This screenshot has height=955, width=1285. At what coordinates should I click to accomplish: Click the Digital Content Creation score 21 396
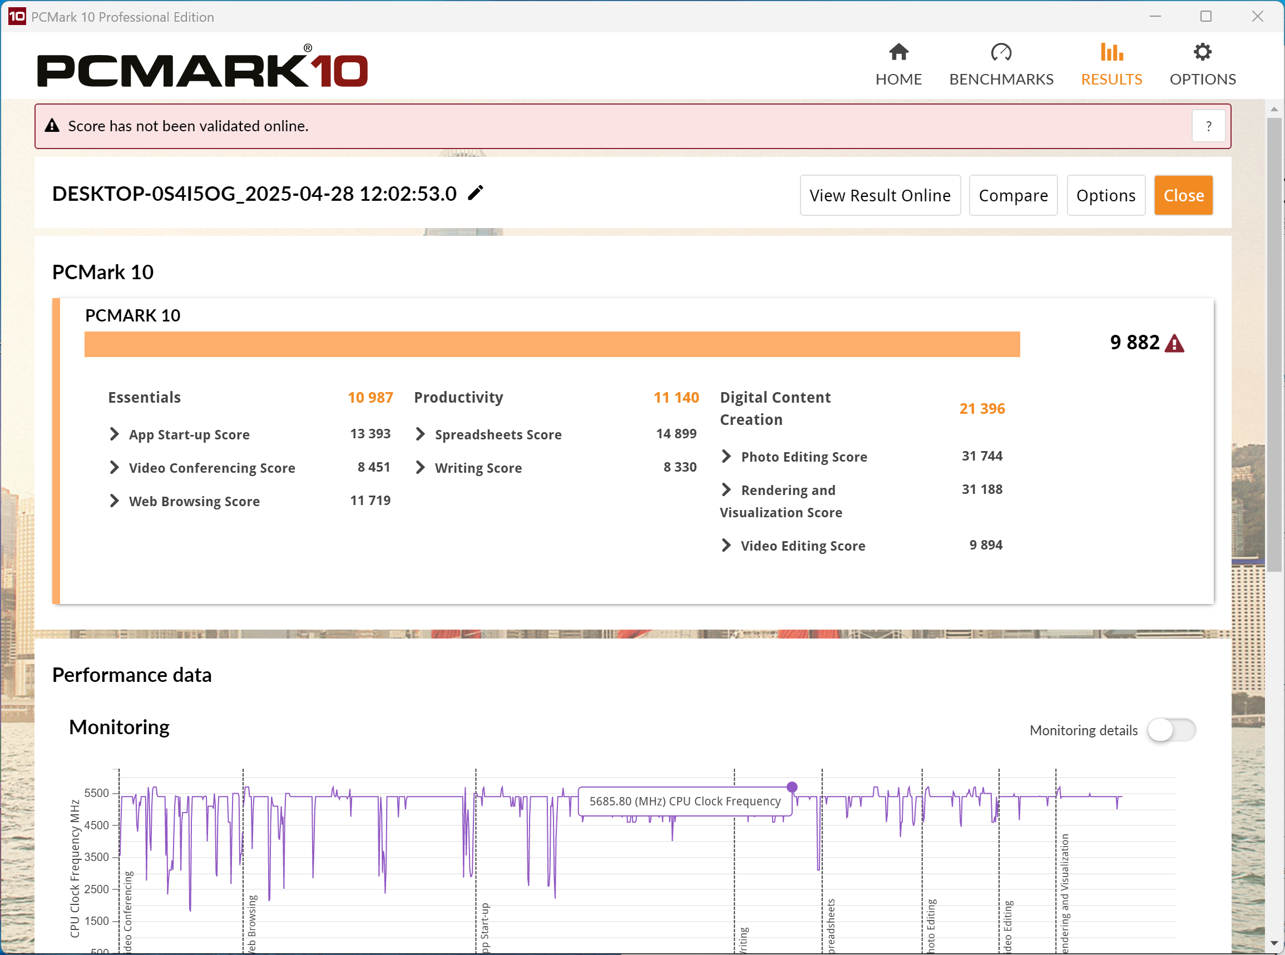click(x=981, y=409)
